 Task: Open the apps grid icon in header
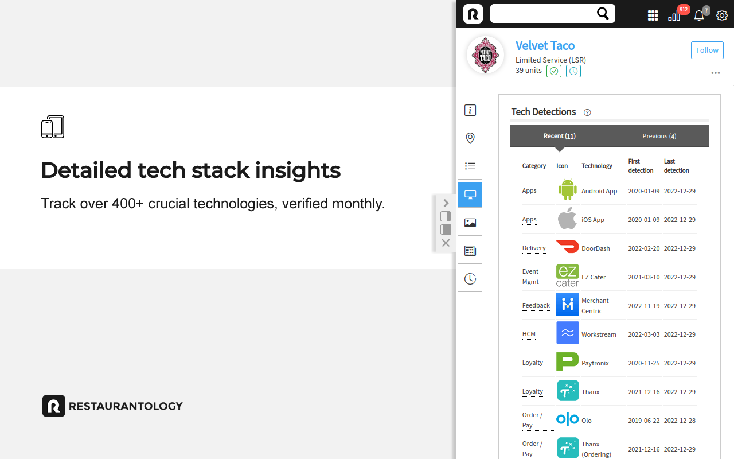[x=653, y=15]
